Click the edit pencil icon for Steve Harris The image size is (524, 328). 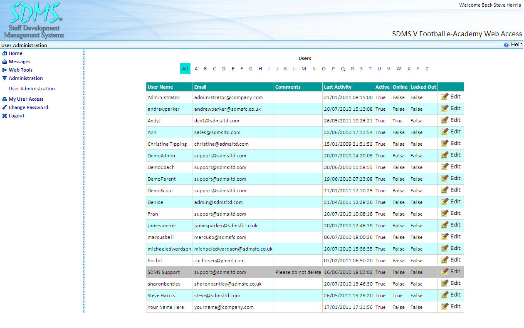[x=445, y=295]
